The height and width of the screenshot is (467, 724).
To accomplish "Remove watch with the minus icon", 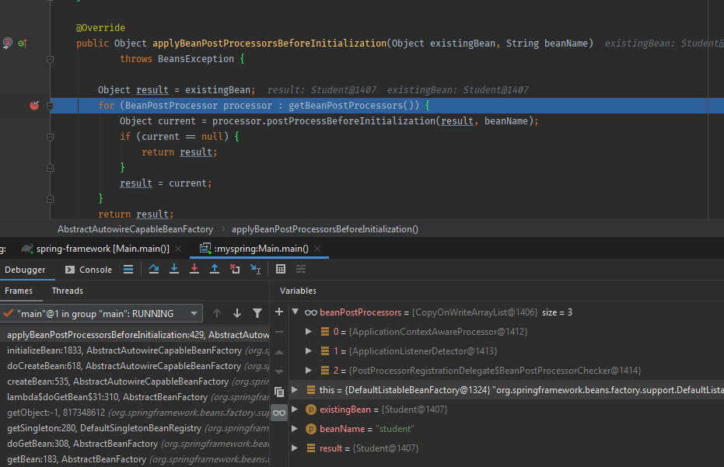I will point(279,332).
